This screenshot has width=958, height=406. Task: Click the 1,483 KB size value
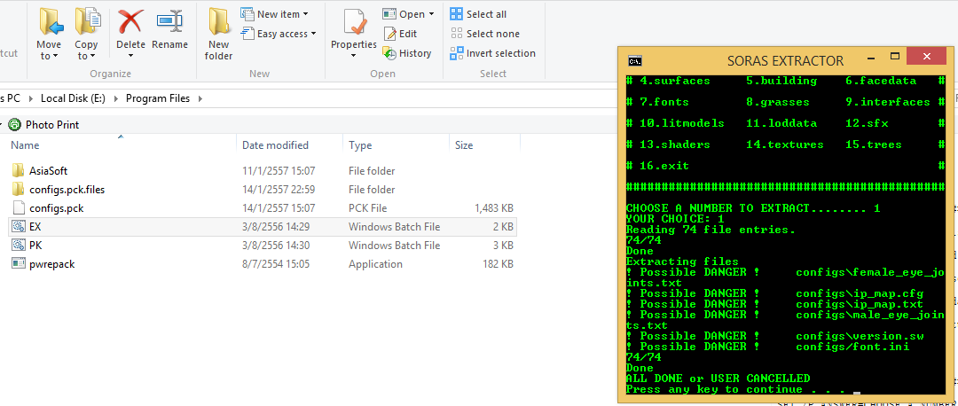494,208
